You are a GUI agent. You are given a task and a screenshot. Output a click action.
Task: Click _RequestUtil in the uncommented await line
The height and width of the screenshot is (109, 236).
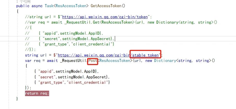(73, 61)
